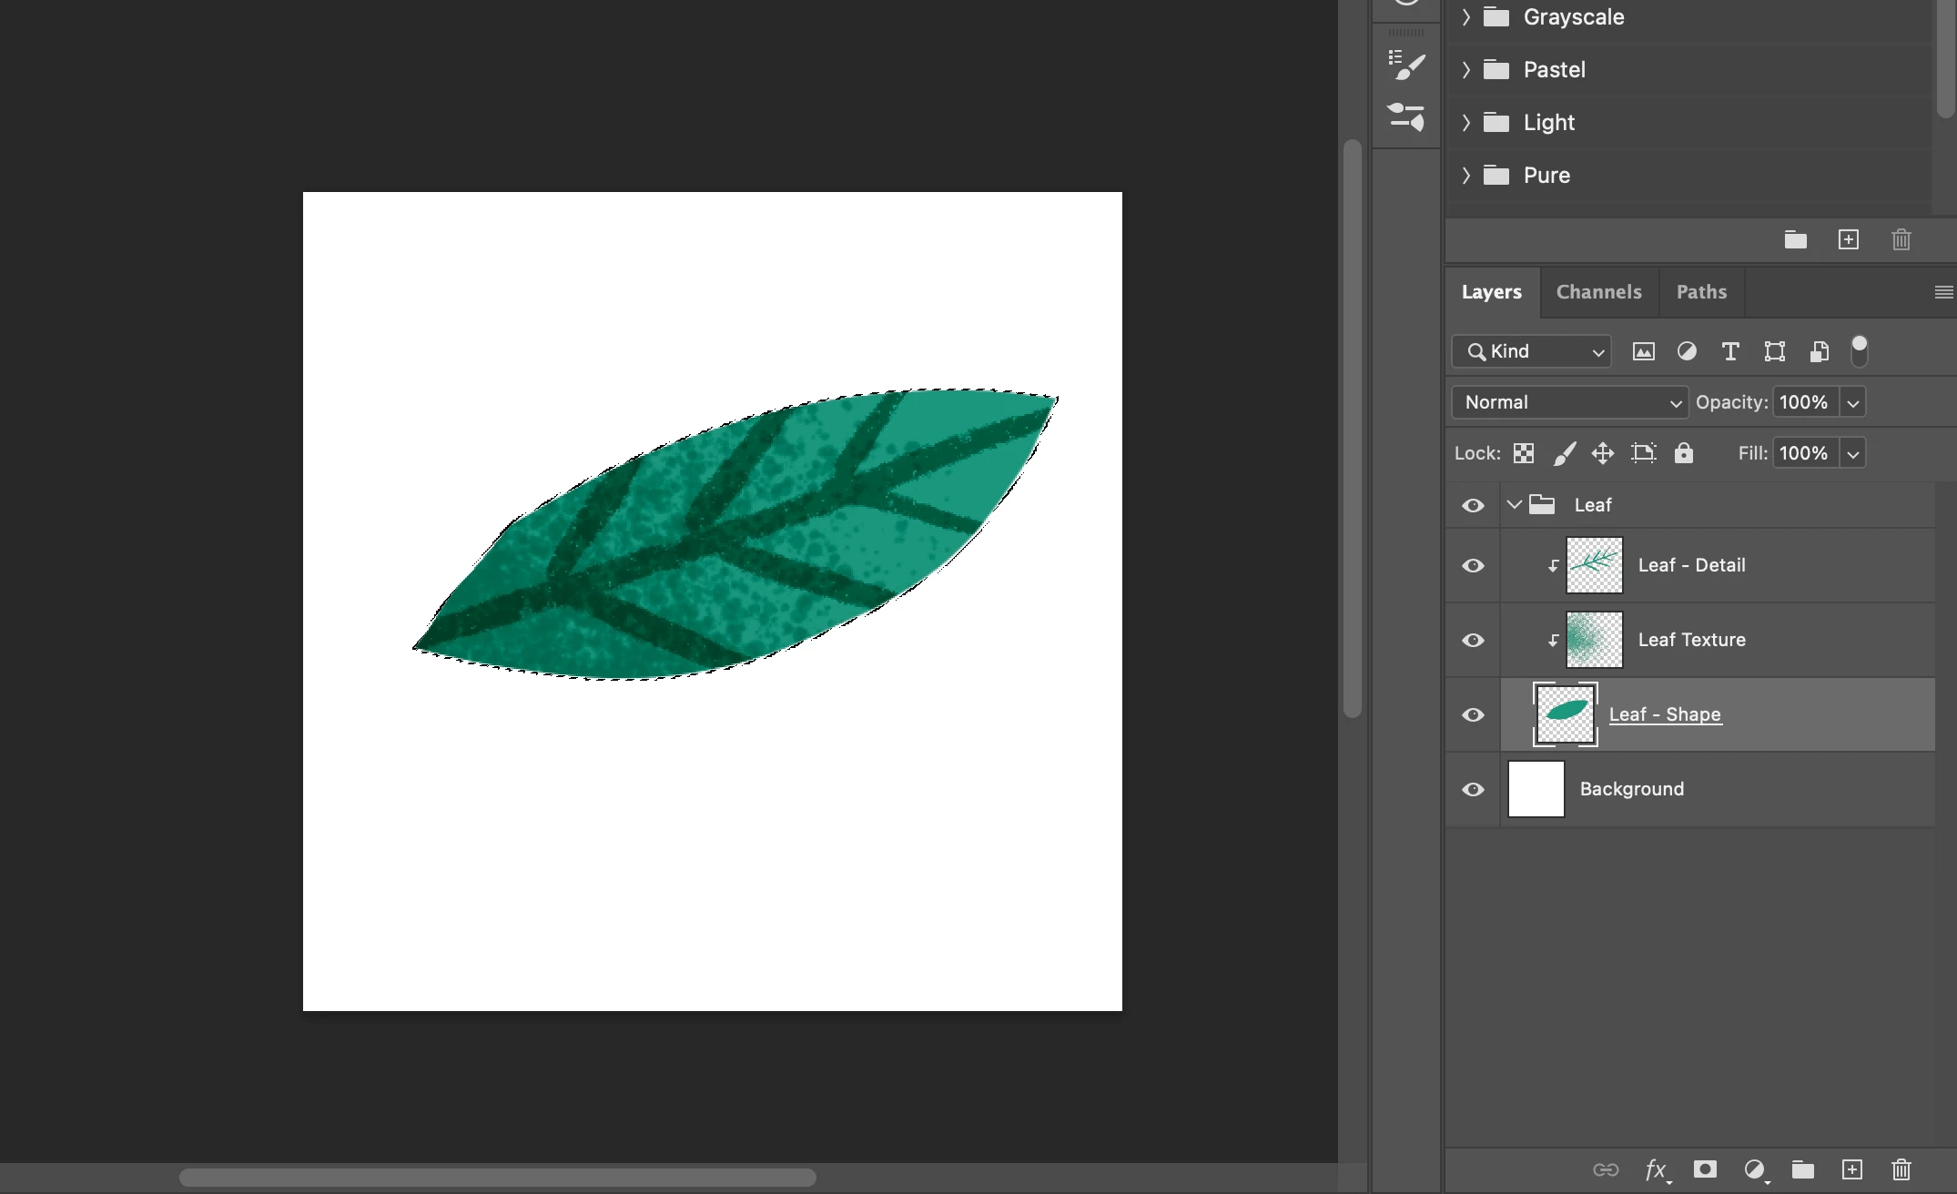Create new layer with plus icon

[1851, 1169]
